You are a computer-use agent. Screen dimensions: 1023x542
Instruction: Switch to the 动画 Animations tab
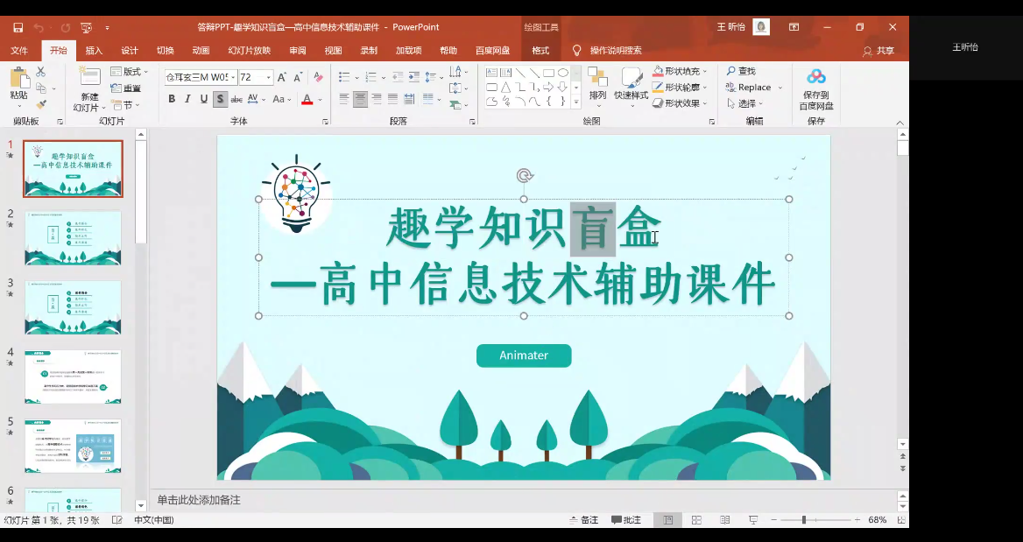point(201,50)
